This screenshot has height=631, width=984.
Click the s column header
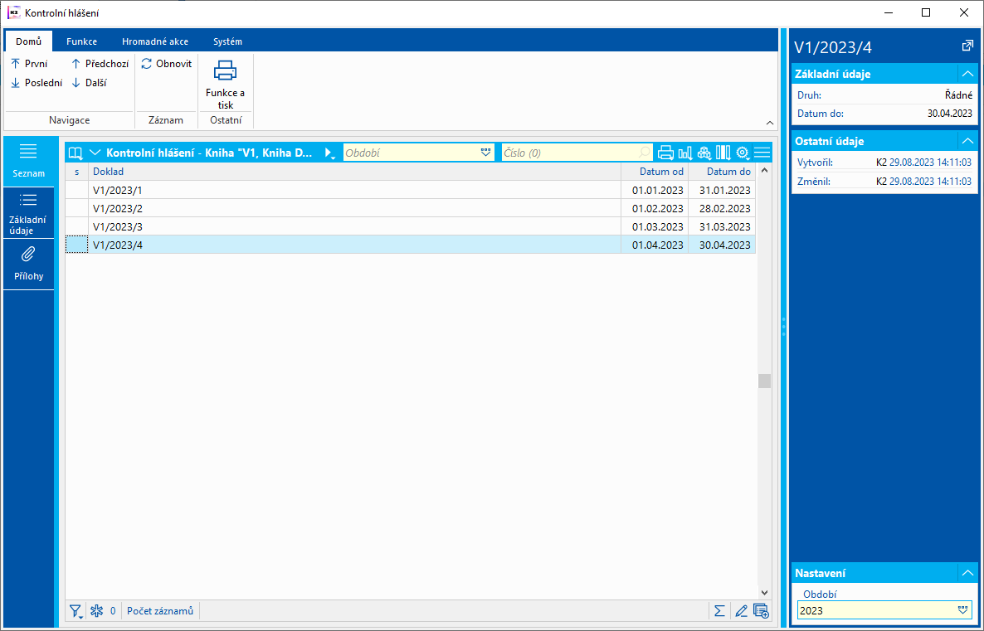pyautogui.click(x=76, y=172)
